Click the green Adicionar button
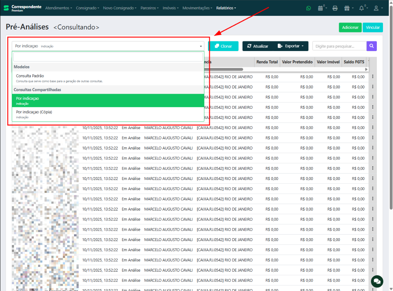The height and width of the screenshot is (291, 393). pyautogui.click(x=350, y=28)
